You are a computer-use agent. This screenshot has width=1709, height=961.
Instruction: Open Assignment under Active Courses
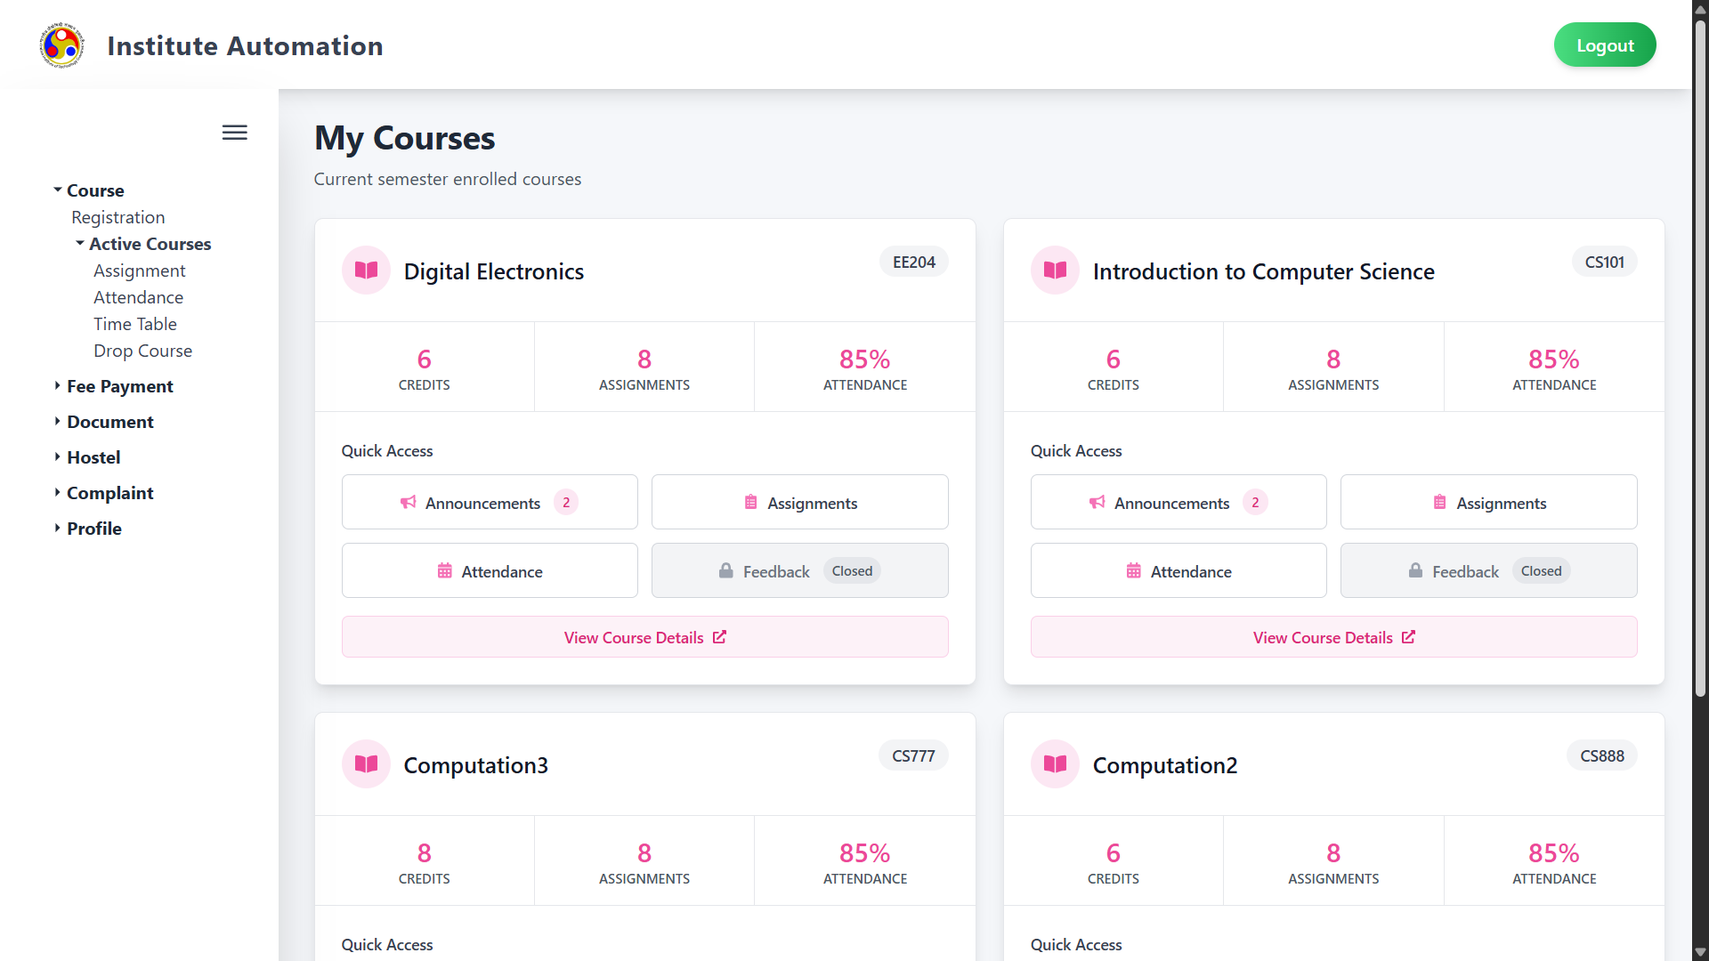pyautogui.click(x=140, y=271)
